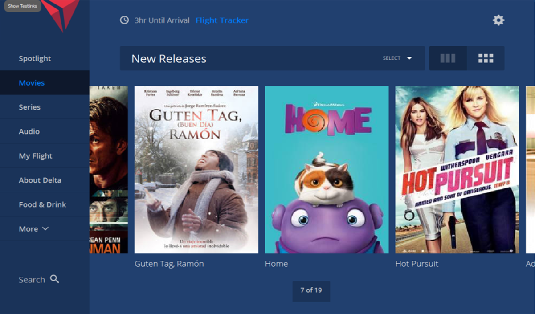This screenshot has width=535, height=314.
Task: Click the 3hr Until Arrival text
Action: 162,20
